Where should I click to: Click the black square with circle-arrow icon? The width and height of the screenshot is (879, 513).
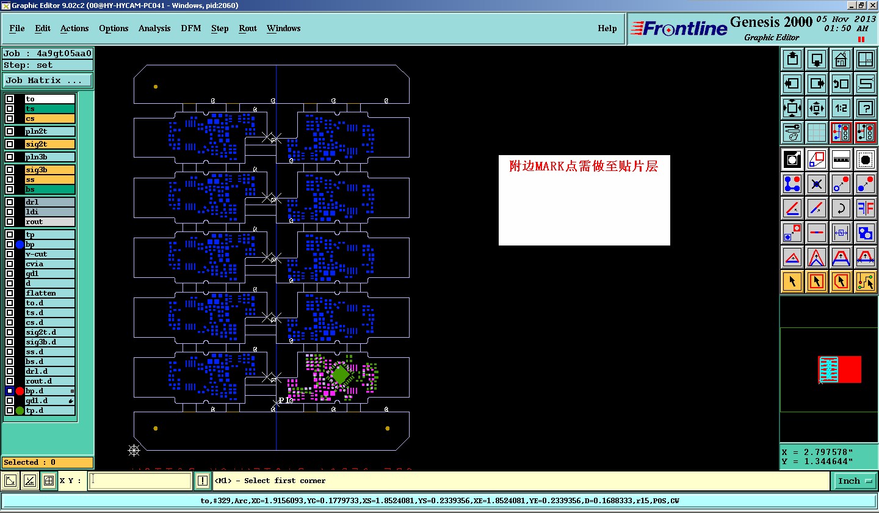click(792, 159)
